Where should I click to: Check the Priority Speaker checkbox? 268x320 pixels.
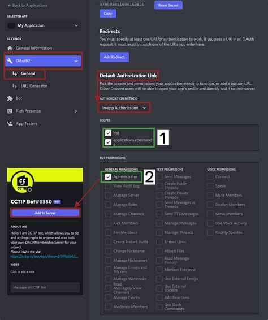click(210, 233)
